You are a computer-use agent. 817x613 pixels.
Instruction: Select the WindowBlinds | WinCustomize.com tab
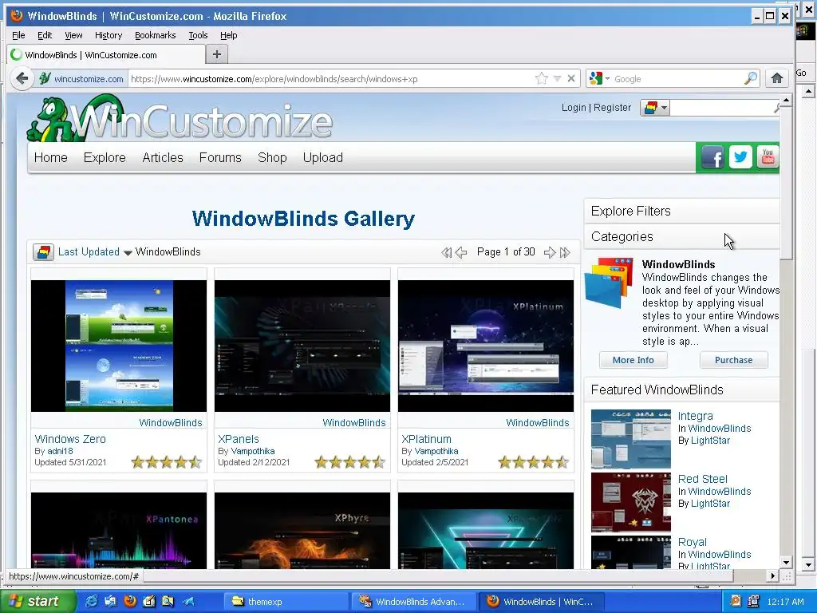[x=106, y=55]
